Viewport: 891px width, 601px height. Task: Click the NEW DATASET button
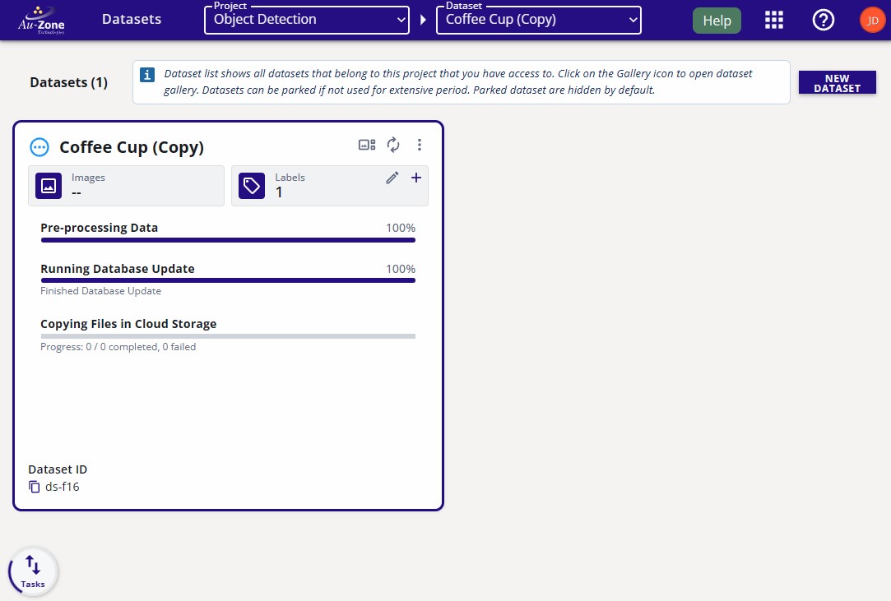coord(837,83)
